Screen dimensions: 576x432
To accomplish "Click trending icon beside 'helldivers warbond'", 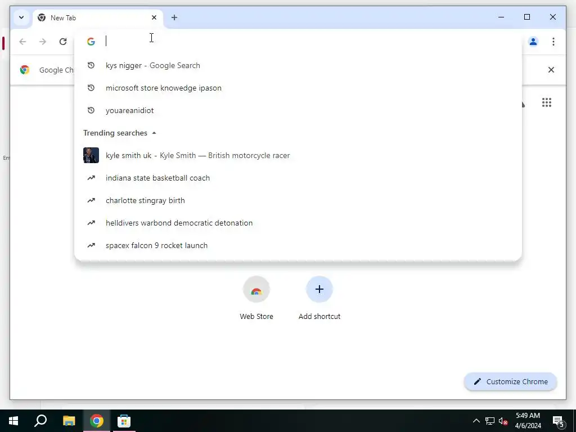I will click(x=91, y=223).
